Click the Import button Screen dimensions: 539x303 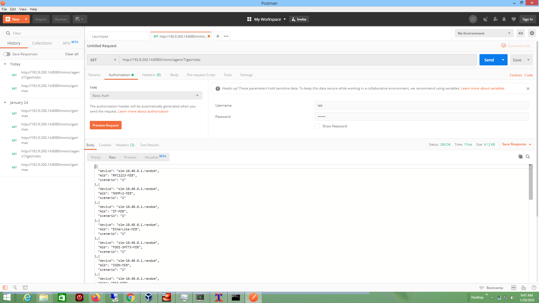41,19
